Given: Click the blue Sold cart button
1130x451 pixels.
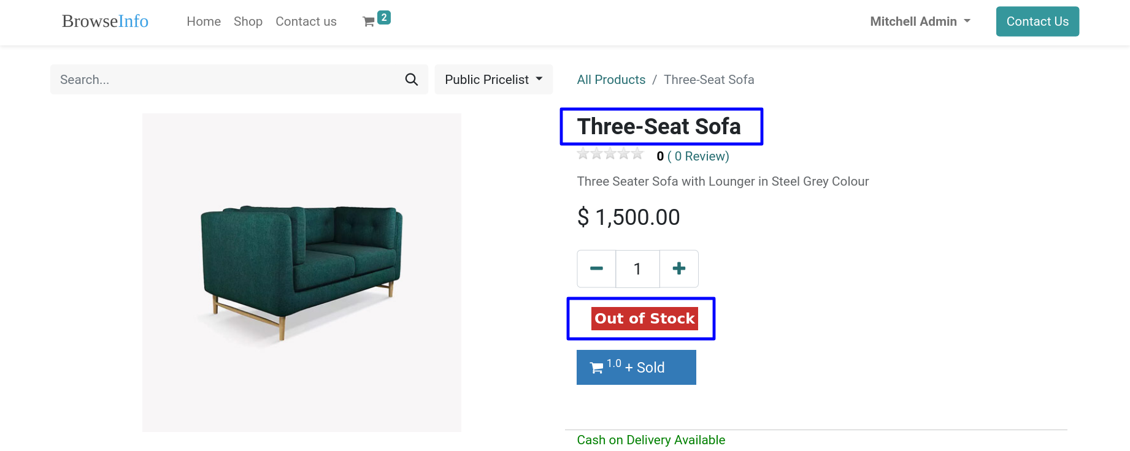Looking at the screenshot, I should [x=636, y=367].
